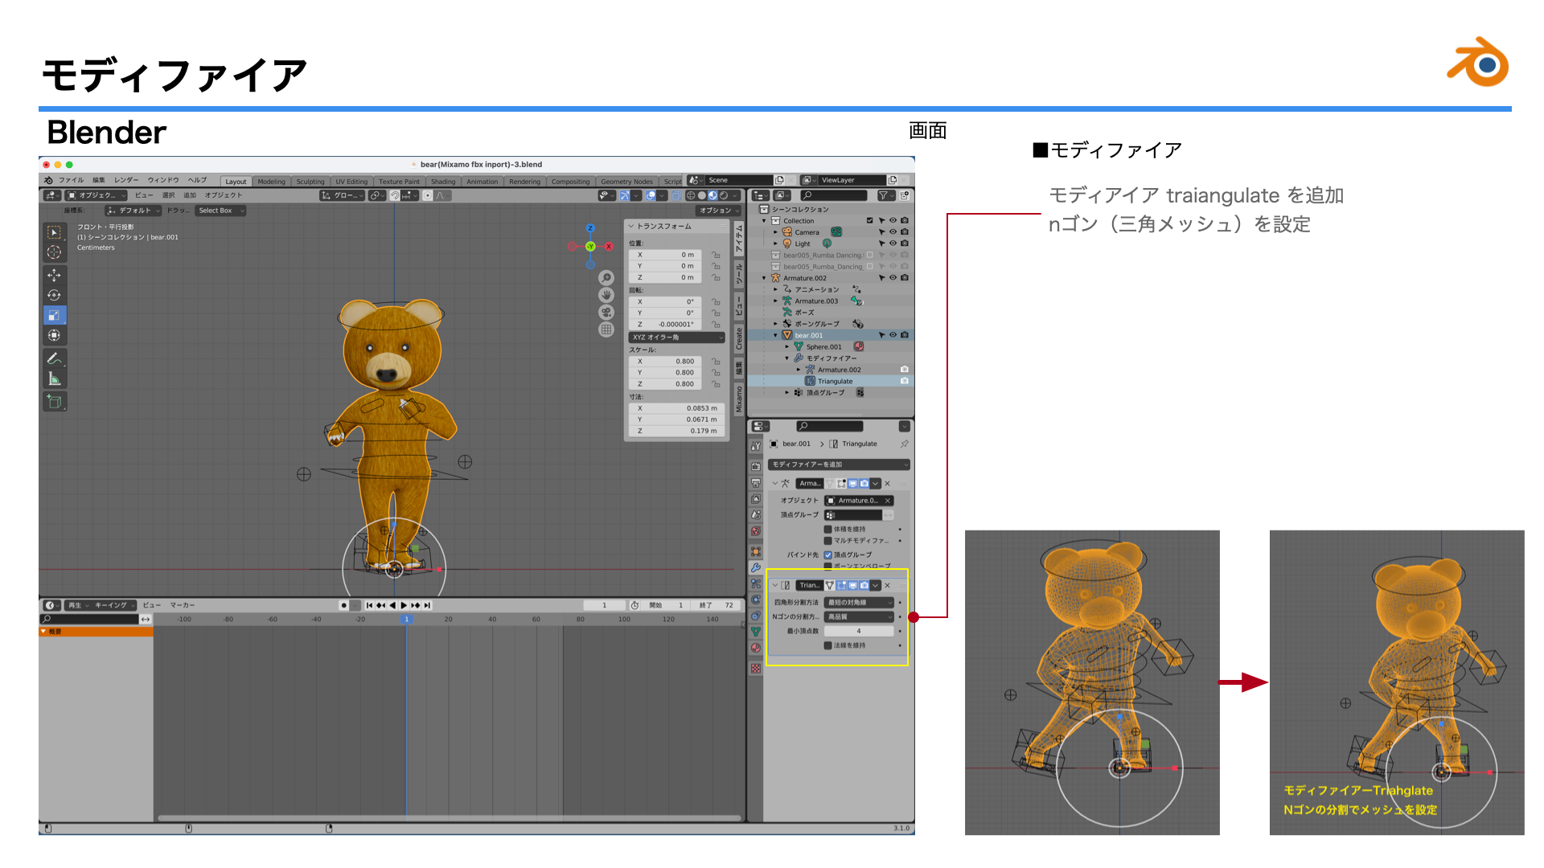Open Object Data mesh properties tab
1544x868 pixels.
tap(756, 632)
